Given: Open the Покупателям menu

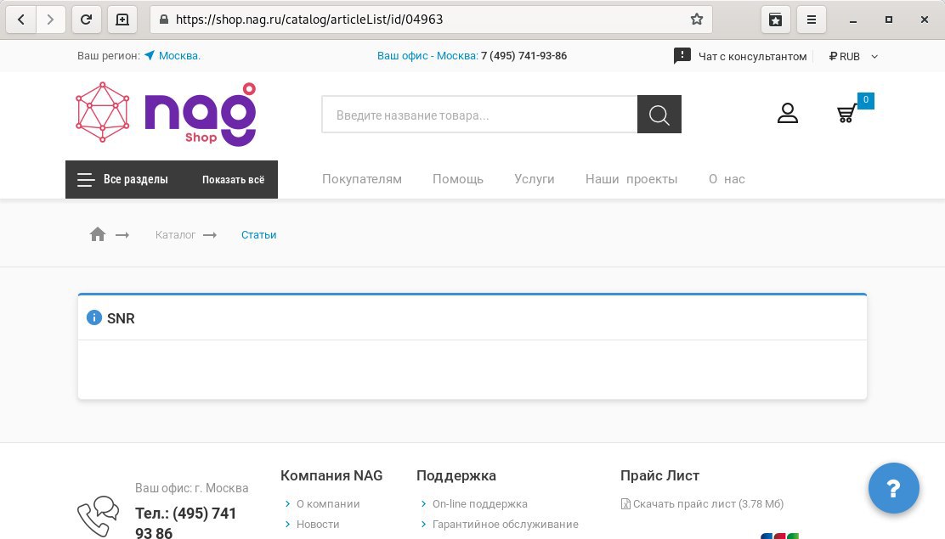Looking at the screenshot, I should pos(362,179).
